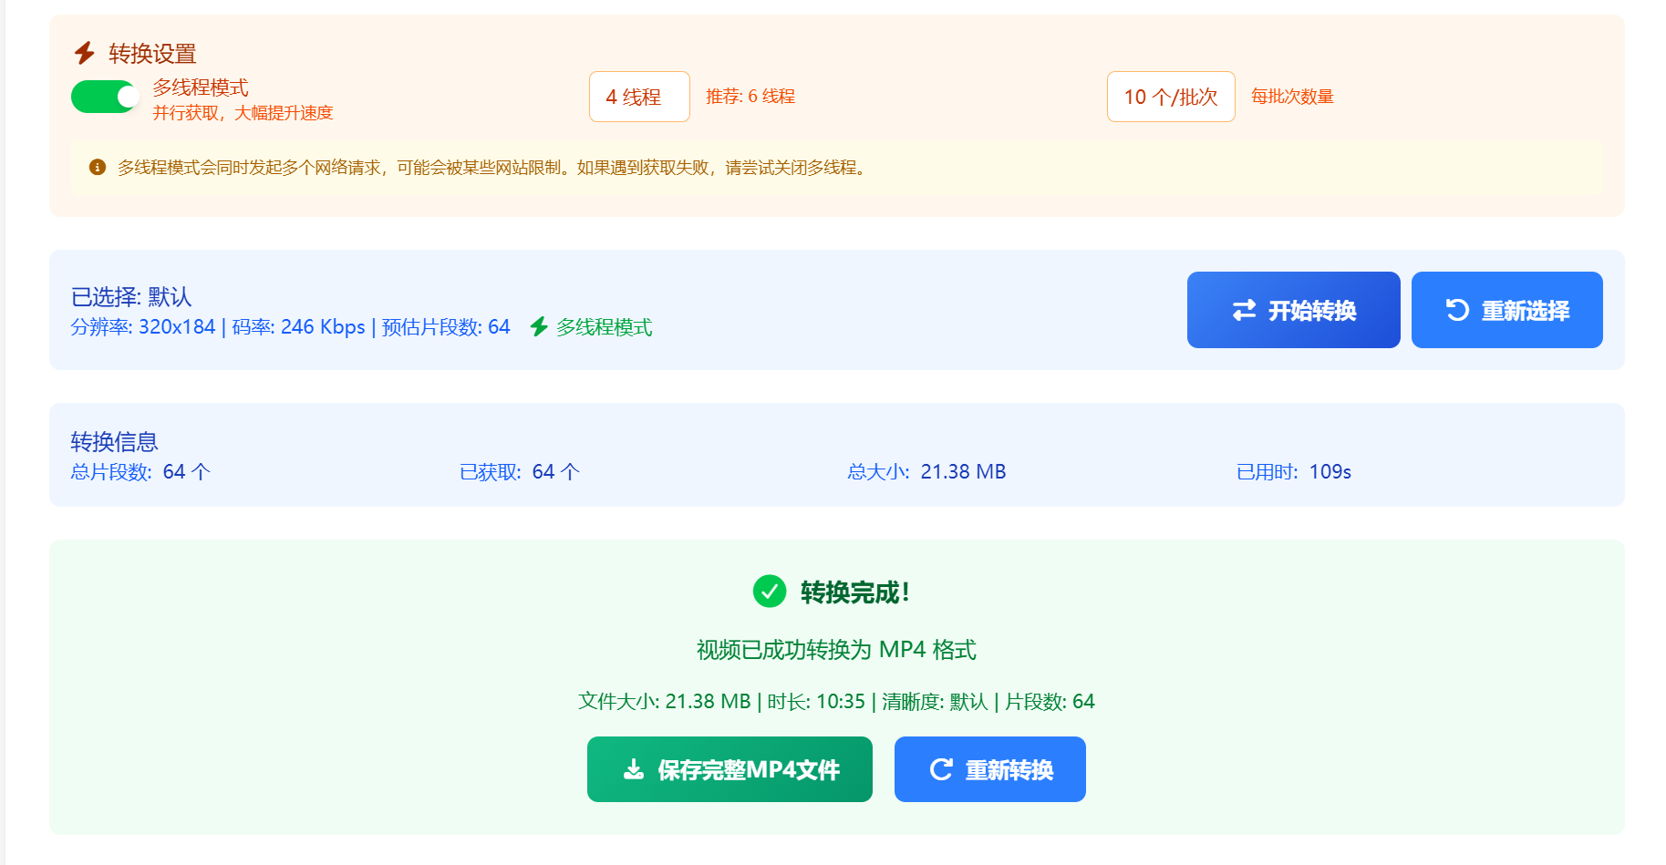Click the green lightning icon next to 多线程模式 label
Screen dimensions: 1666x865
(540, 326)
